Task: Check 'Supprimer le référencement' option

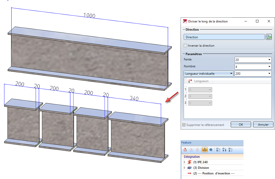Action: [x=184, y=125]
